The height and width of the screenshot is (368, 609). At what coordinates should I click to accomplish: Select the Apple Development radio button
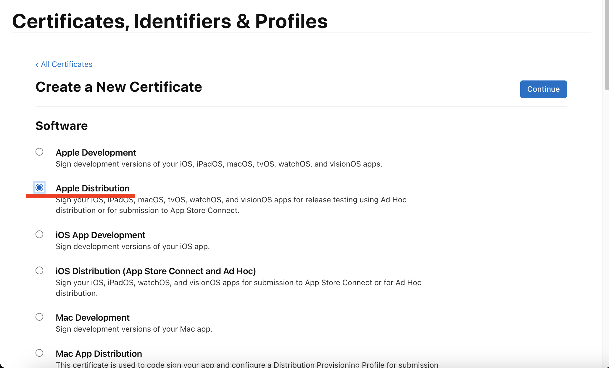39,152
